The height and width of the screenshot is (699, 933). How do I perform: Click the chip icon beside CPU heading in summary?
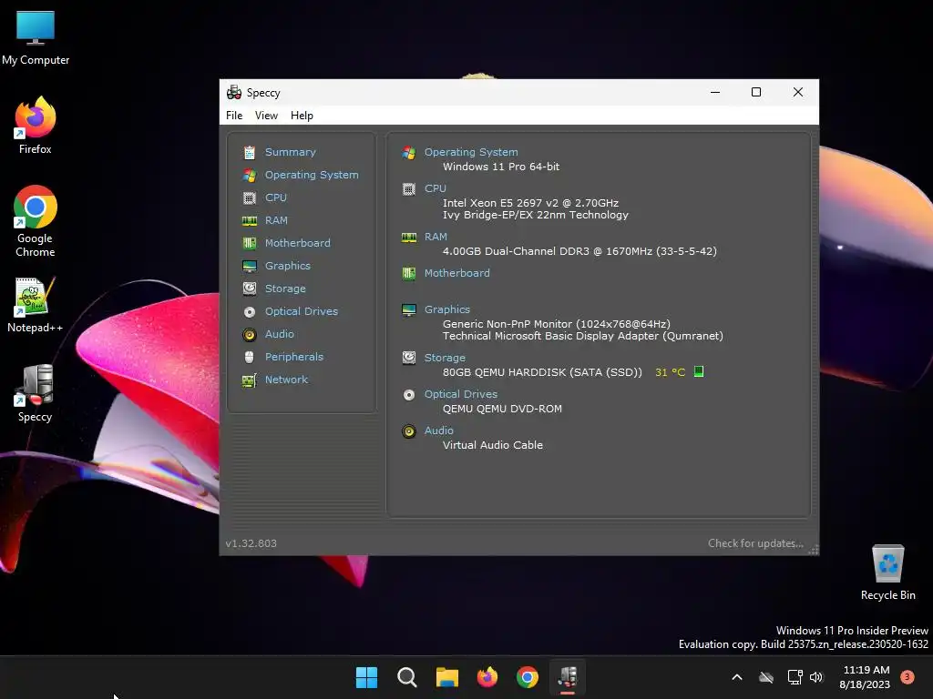[409, 189]
